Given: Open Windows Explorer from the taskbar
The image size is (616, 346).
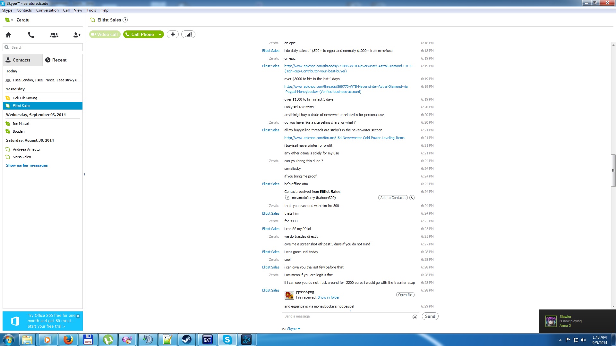Looking at the screenshot, I should tap(28, 340).
